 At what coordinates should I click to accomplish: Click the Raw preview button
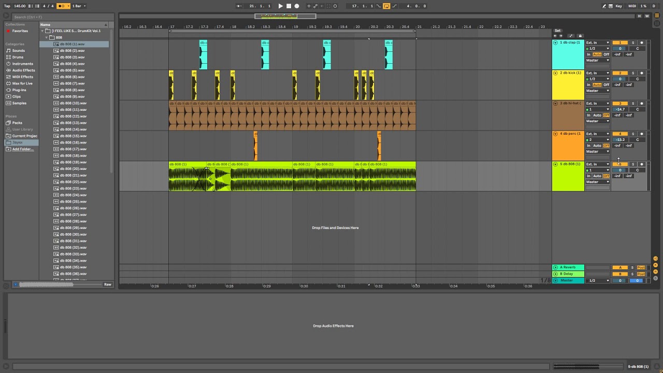tap(107, 284)
